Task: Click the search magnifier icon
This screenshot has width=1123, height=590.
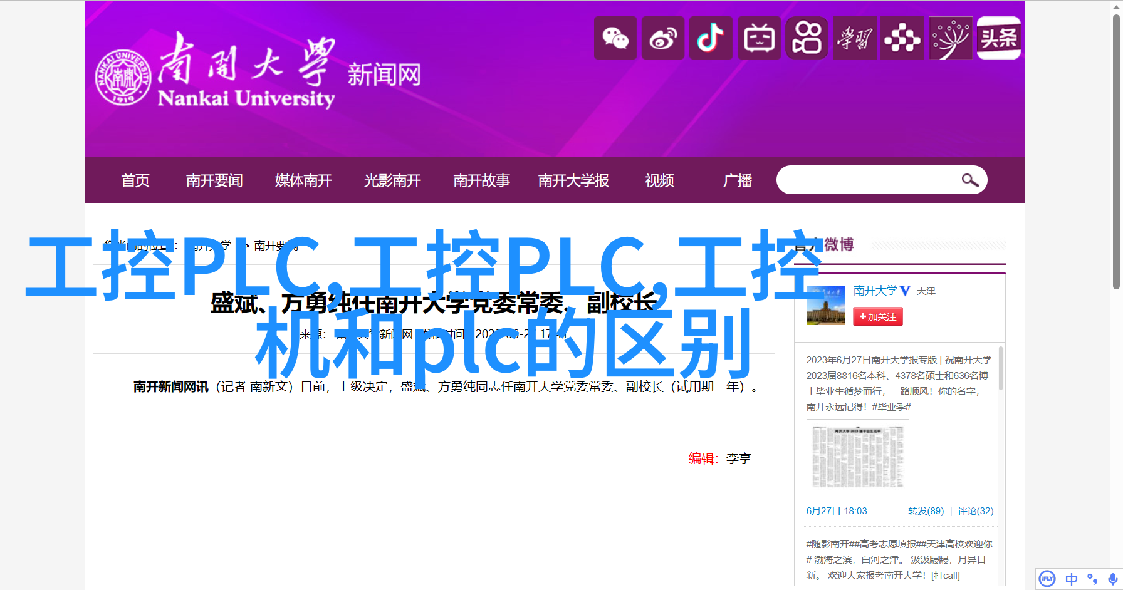Action: click(x=970, y=180)
